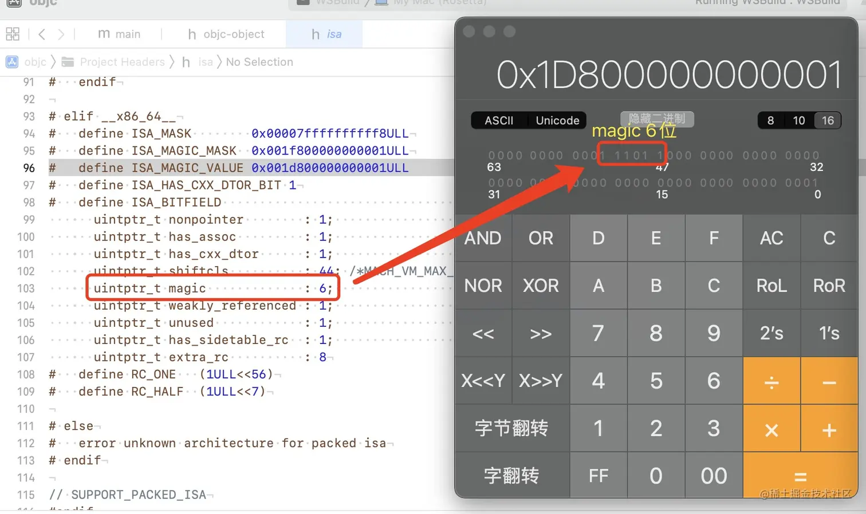Screen dimensions: 866x514
Task: Click the multiply key
Action: point(771,428)
